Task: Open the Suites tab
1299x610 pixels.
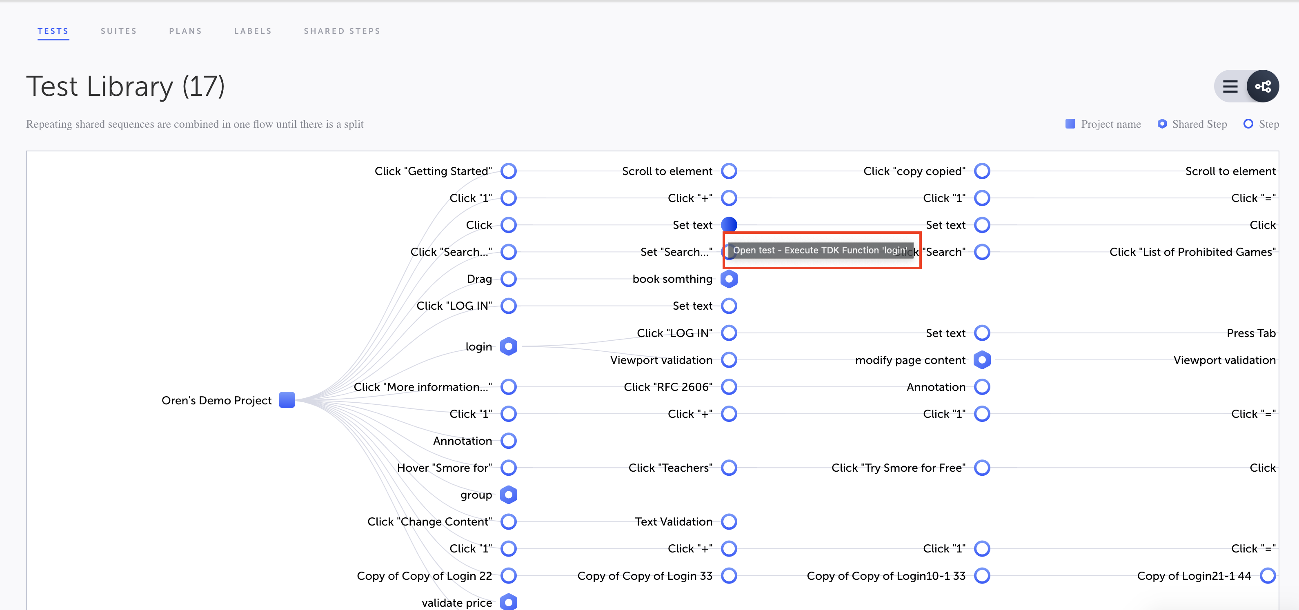Action: tap(118, 31)
